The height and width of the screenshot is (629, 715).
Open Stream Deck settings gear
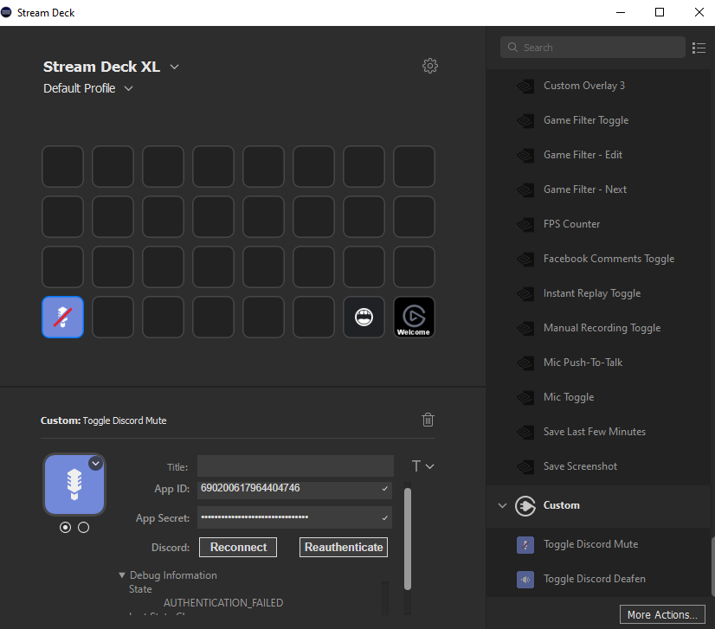[x=429, y=66]
